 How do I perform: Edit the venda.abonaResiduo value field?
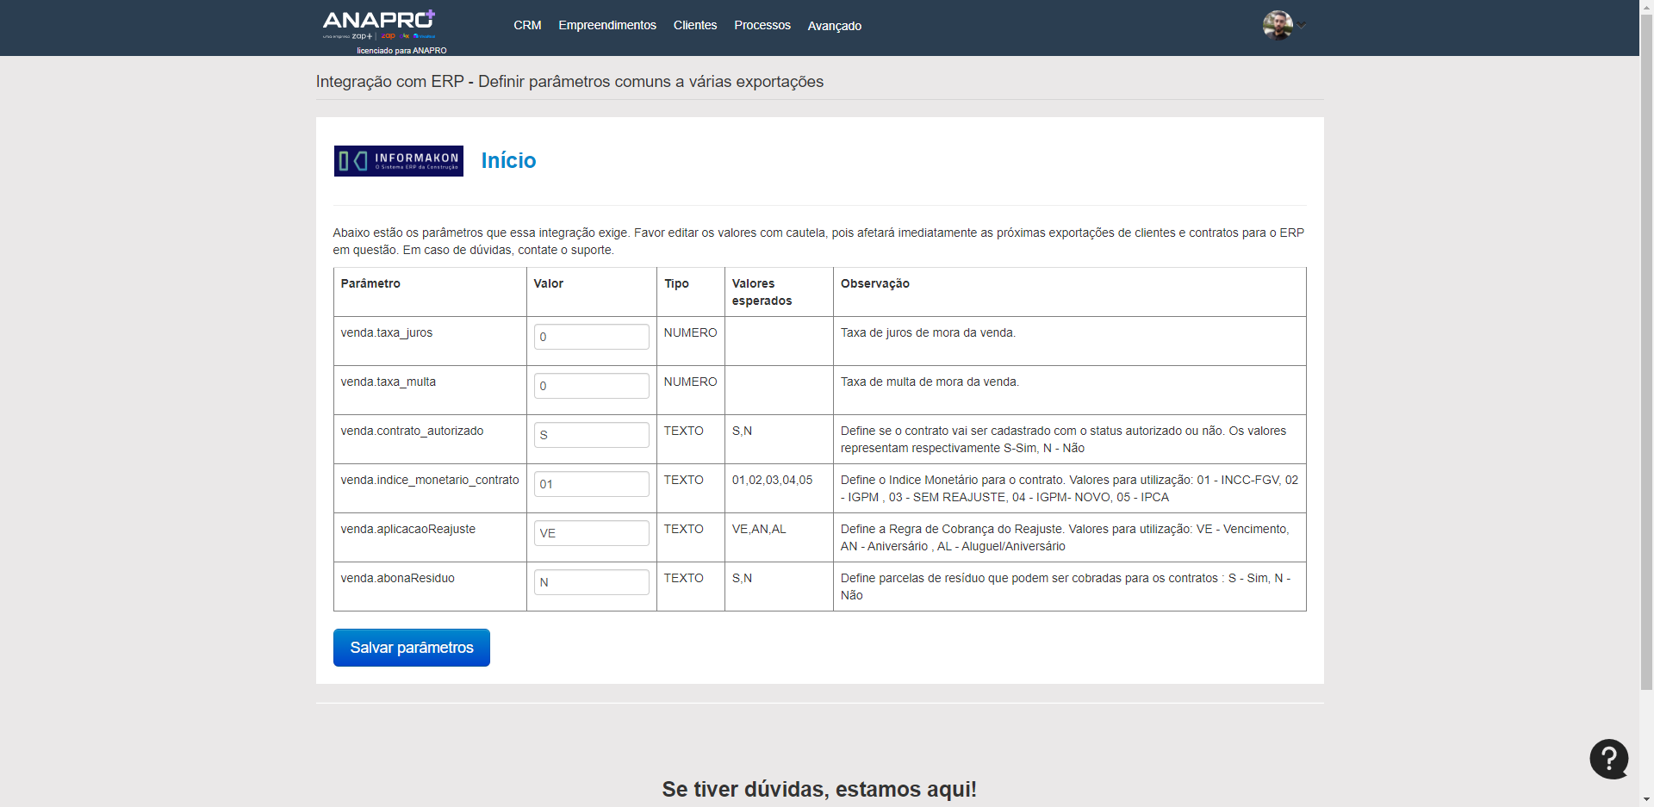(591, 582)
